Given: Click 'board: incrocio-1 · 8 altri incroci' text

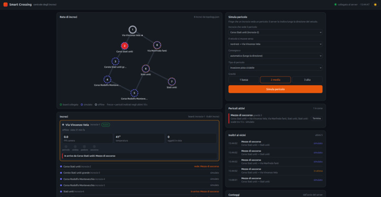Looking at the screenshot, I should pos(204,117).
